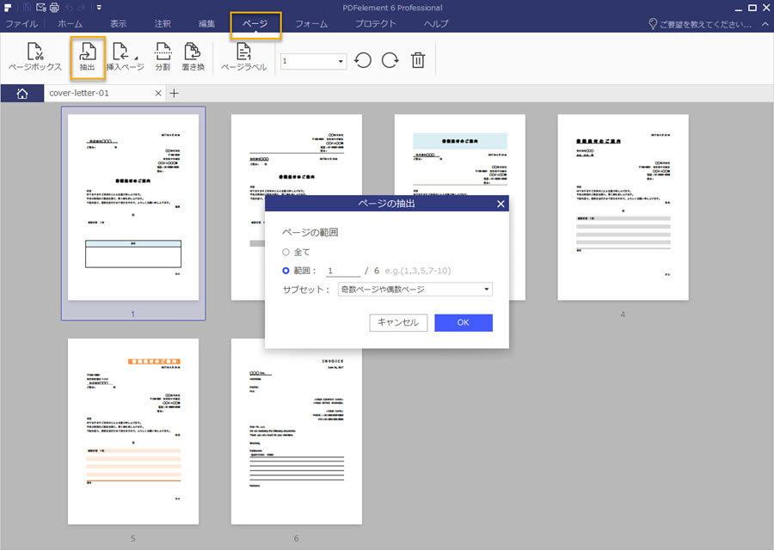Click the キャンセル button
Screen dimensions: 774x550
(x=398, y=322)
